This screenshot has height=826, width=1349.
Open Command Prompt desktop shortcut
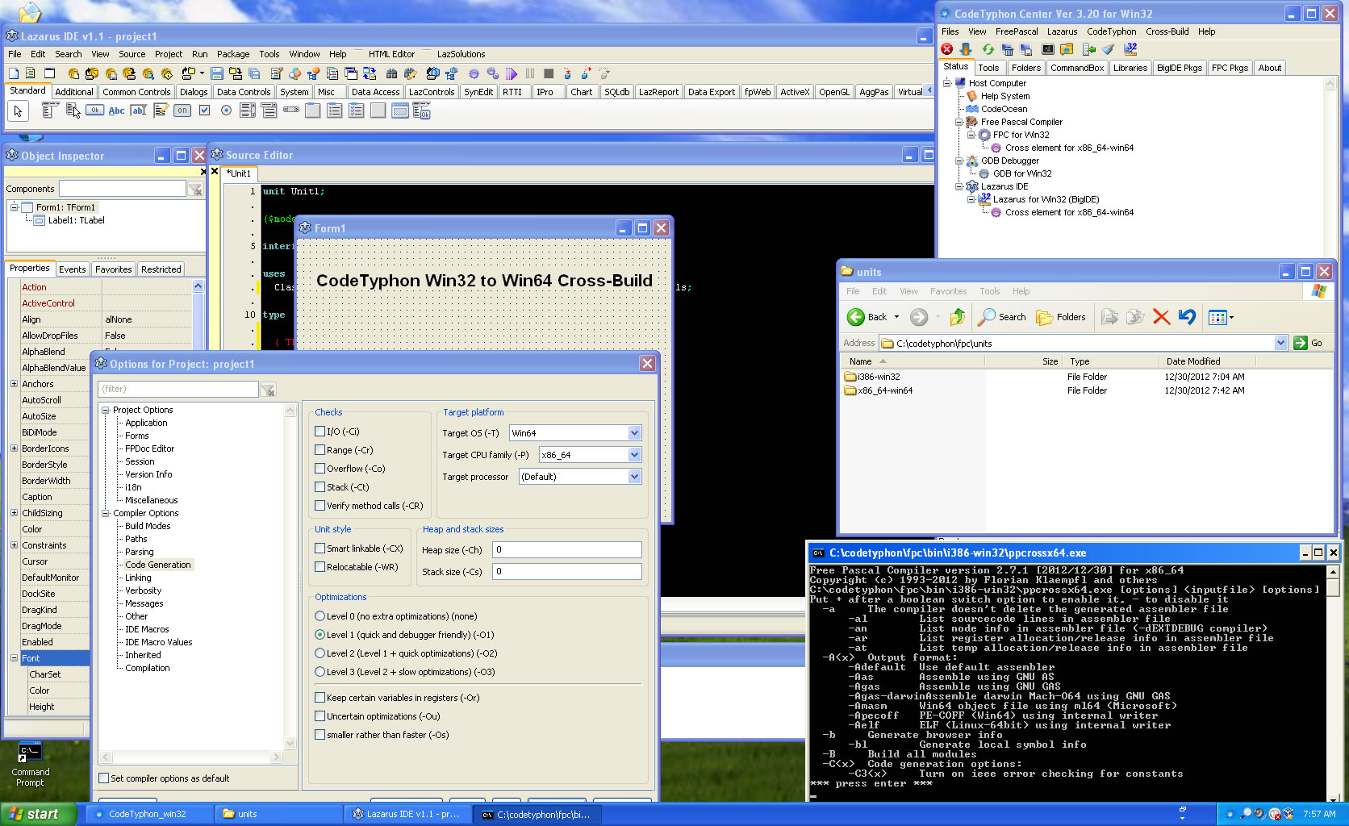(x=30, y=764)
